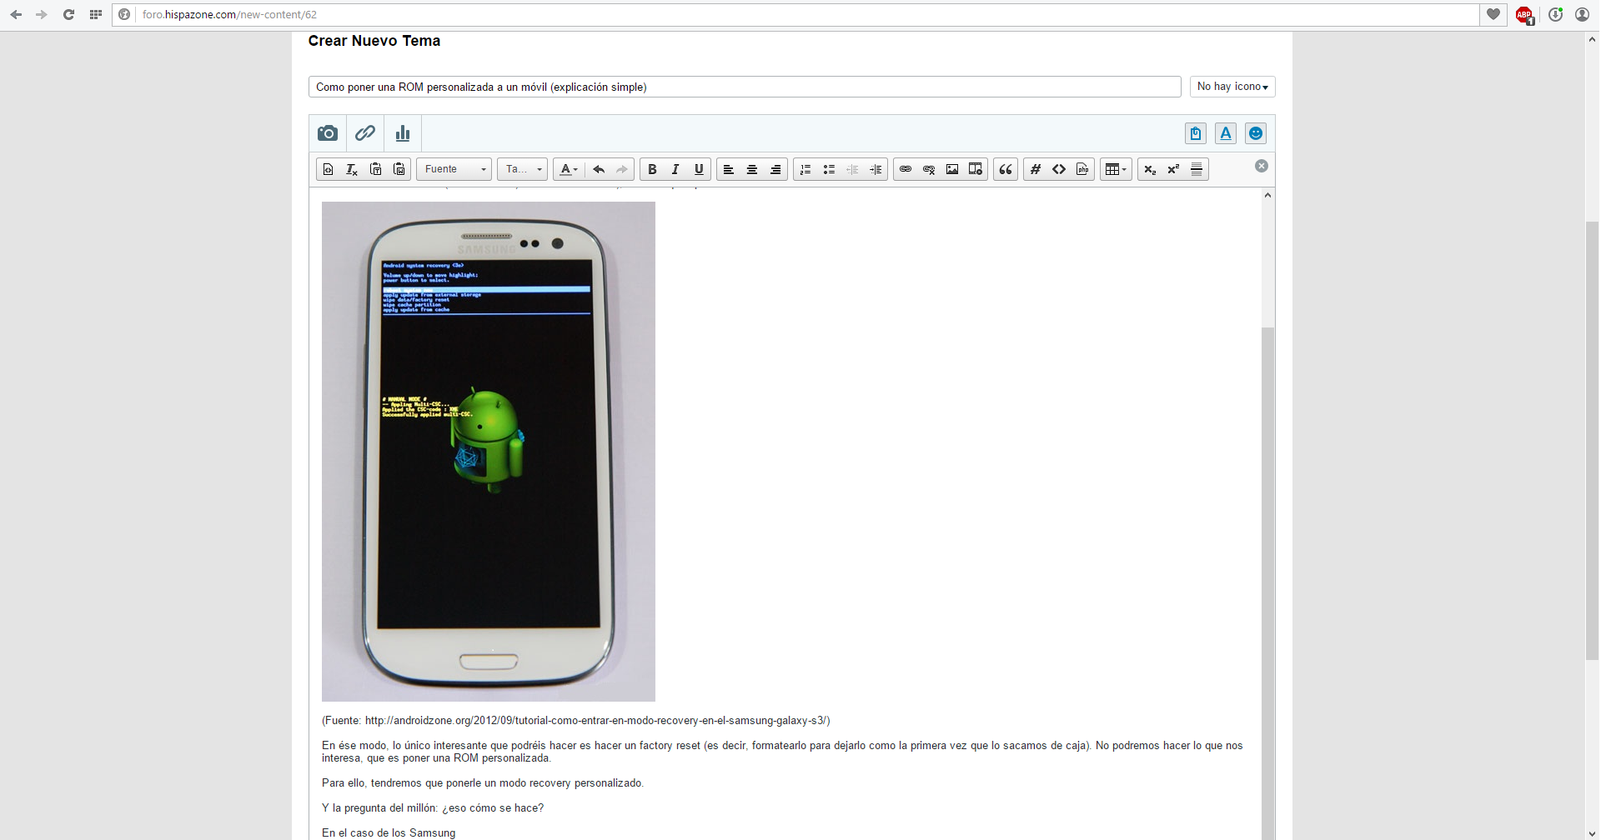Toggle subscript formatting
Viewport: 1611px width, 840px height.
(1150, 169)
